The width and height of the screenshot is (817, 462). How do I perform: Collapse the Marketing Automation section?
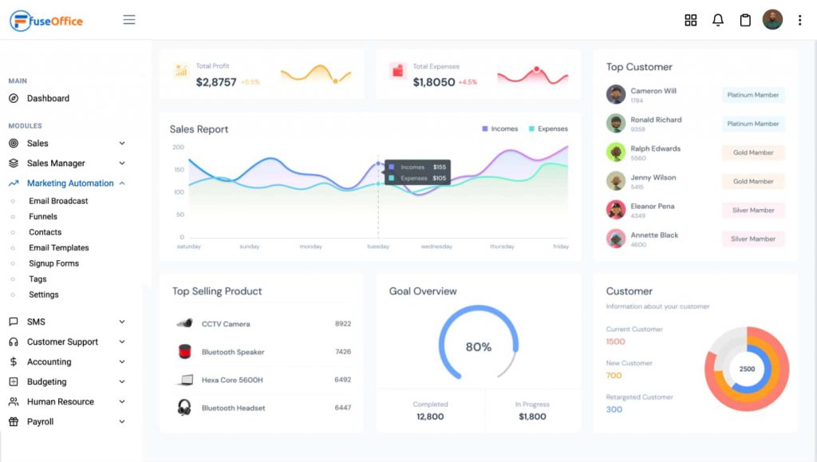coord(123,183)
